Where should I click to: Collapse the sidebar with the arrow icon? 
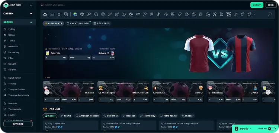(31, 5)
